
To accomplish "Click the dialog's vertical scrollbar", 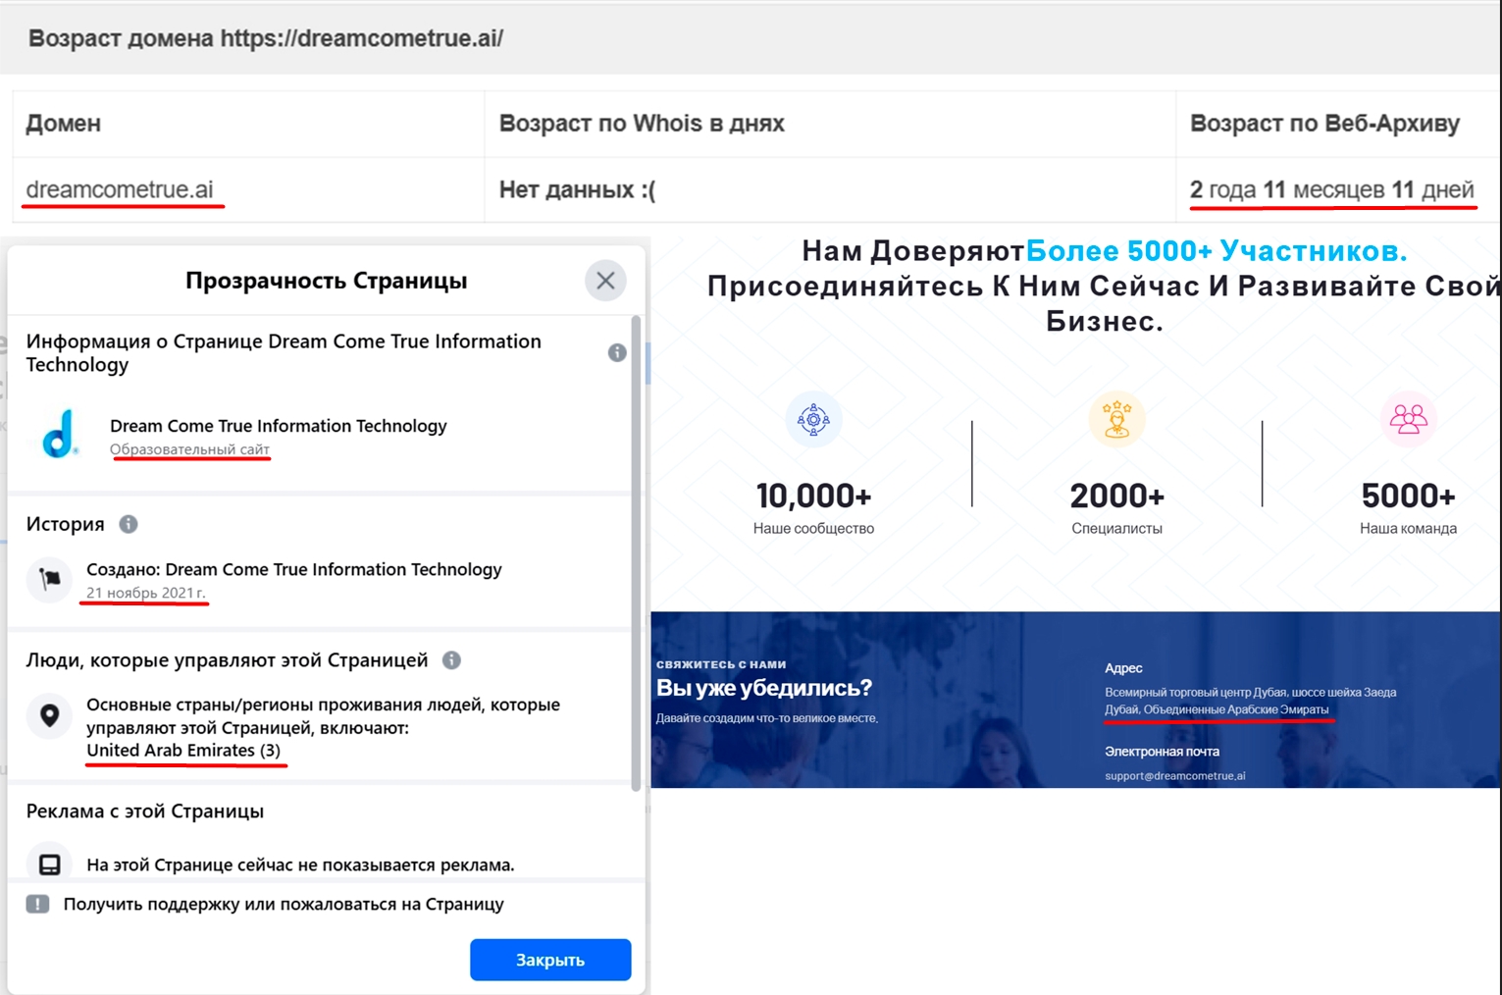I will (636, 551).
